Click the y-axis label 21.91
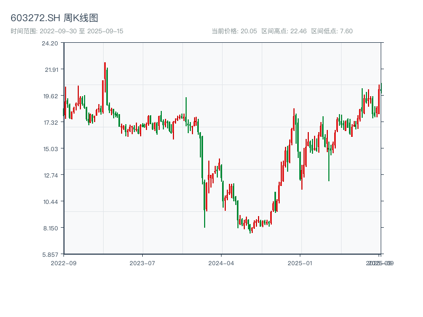The height and width of the screenshot is (317, 423). tap(51, 70)
